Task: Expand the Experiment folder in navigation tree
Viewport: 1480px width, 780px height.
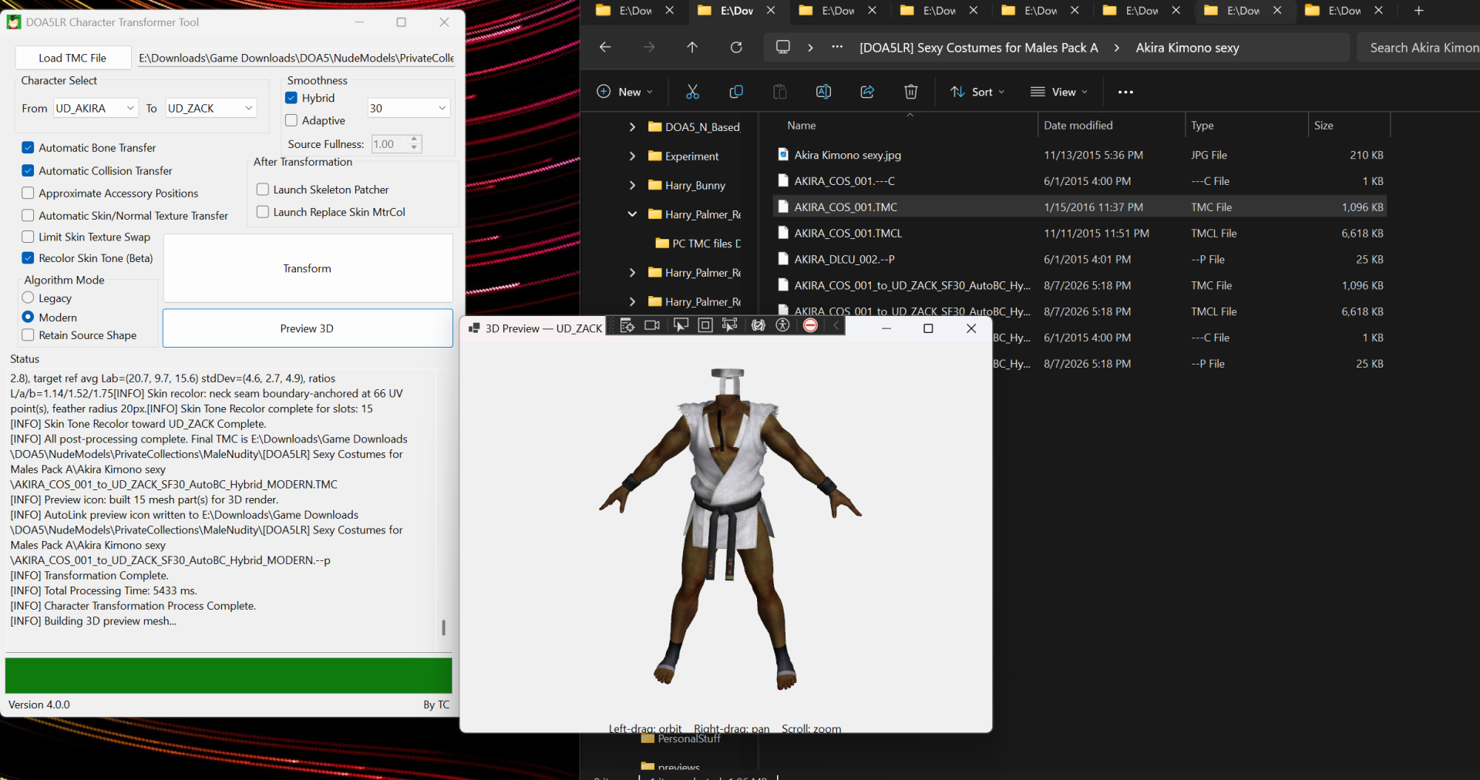Action: coord(632,156)
